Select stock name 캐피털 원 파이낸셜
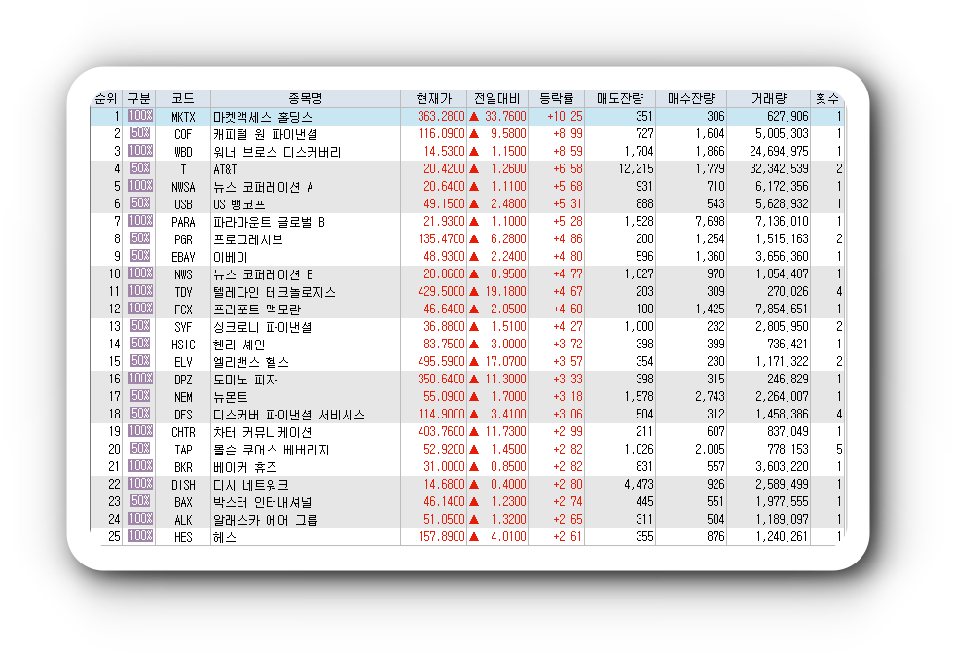The image size is (953, 654). pos(265,133)
